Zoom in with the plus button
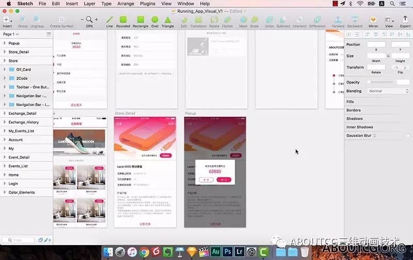The width and height of the screenshot is (413, 260). (97, 20)
